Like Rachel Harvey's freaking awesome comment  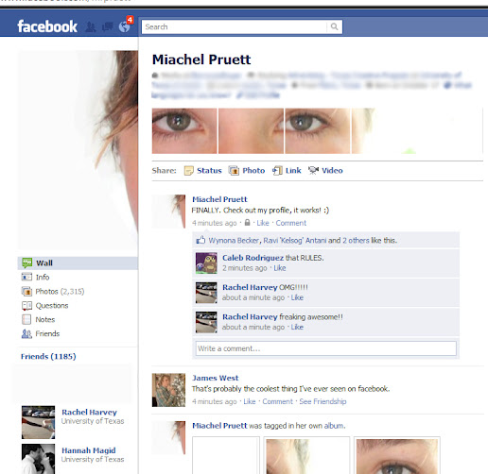coord(297,328)
